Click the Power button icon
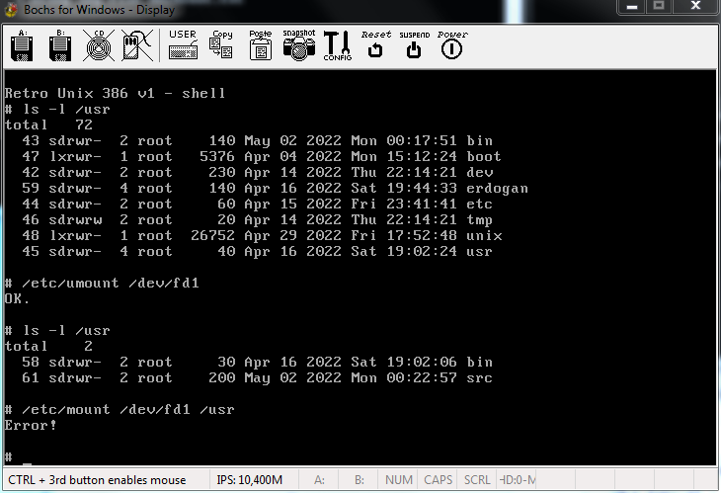 tap(452, 45)
